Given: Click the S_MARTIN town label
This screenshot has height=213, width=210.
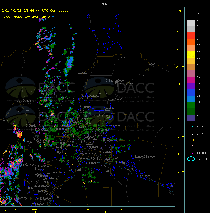Looking at the screenshot, I should tap(95, 147).
